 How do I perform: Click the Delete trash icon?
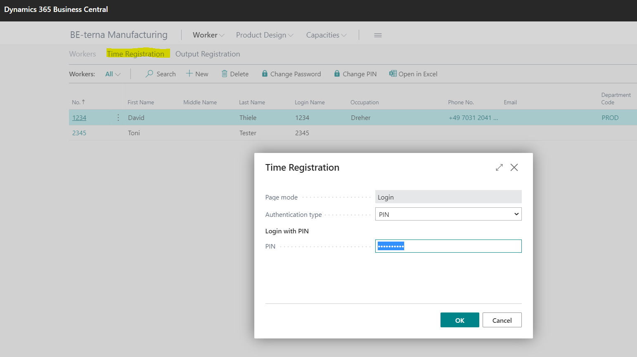pos(225,74)
